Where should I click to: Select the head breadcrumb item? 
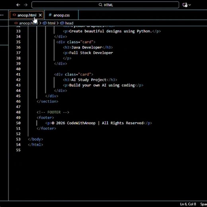(x=67, y=23)
